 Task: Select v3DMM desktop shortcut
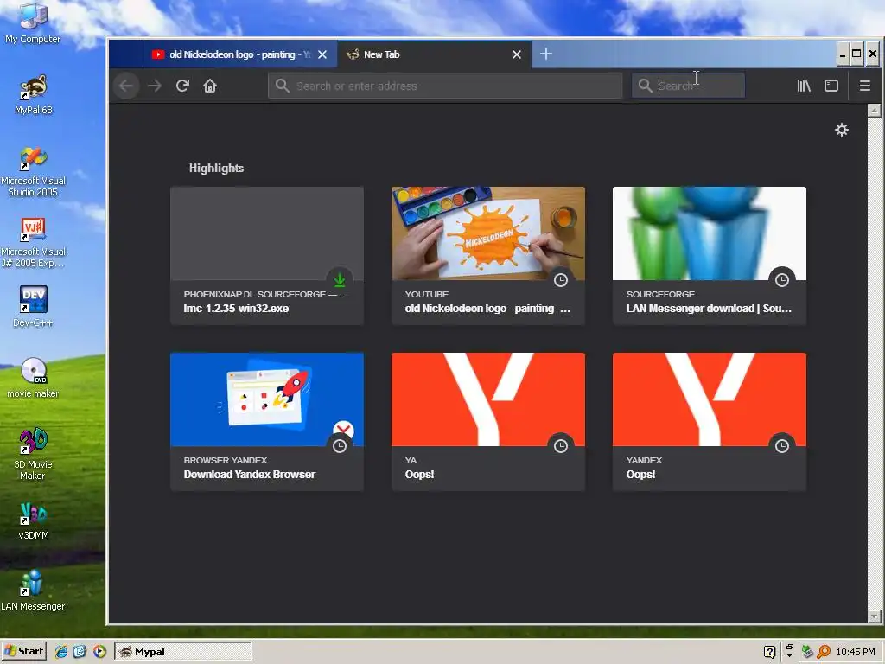tap(34, 520)
